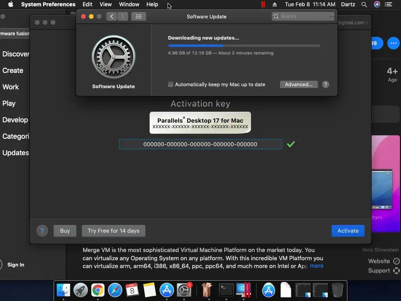The height and width of the screenshot is (301, 401).
Task: Enable Automatically keep my Mac up to date
Action: tap(171, 84)
